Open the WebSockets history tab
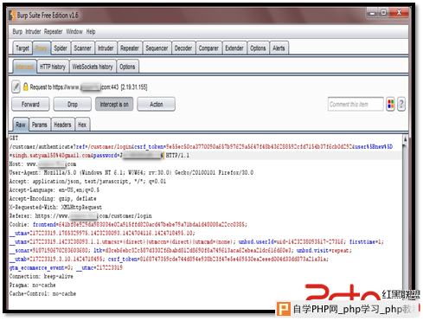423x321 pixels. [x=93, y=67]
